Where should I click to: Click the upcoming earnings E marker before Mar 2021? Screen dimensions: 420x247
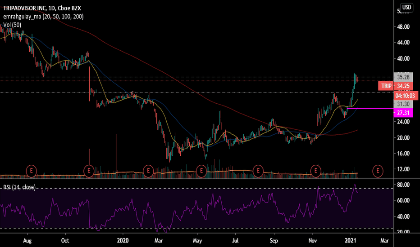click(378, 171)
